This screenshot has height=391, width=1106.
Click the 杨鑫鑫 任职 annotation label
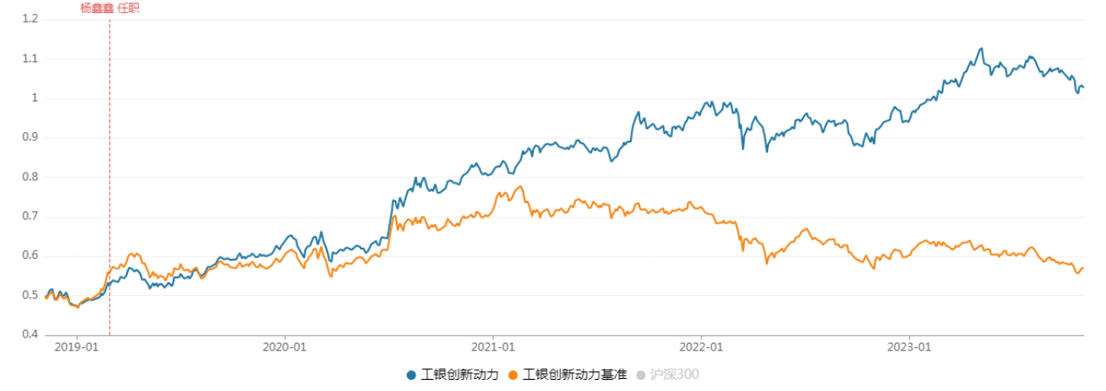110,9
